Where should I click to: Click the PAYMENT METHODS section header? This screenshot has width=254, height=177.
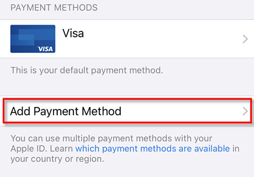coord(54,8)
